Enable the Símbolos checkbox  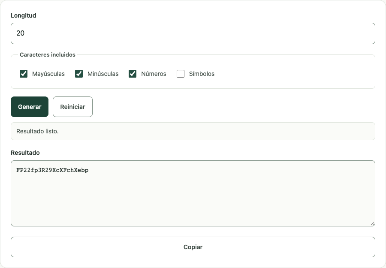181,74
